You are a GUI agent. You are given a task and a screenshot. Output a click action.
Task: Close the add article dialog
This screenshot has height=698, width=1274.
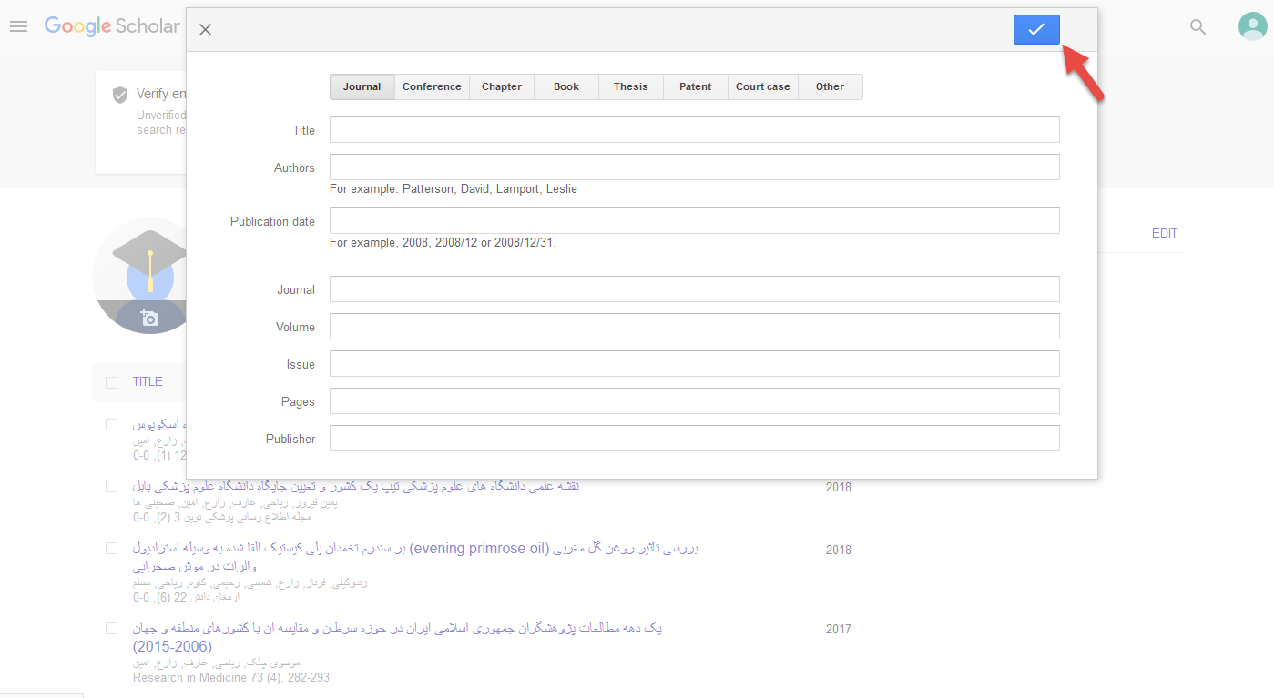(205, 29)
